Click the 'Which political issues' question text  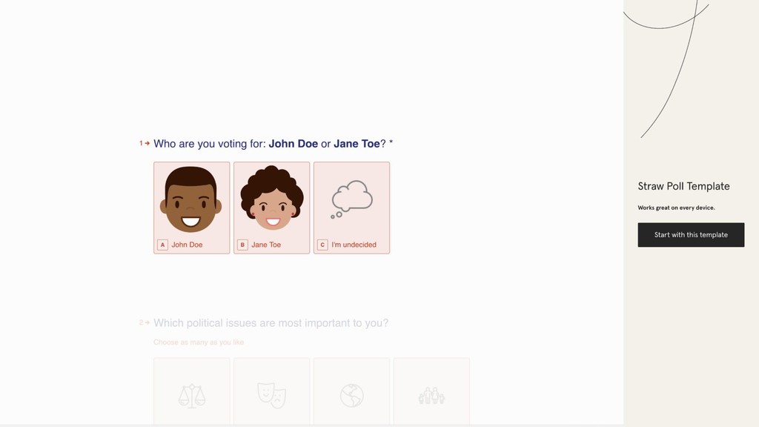271,323
